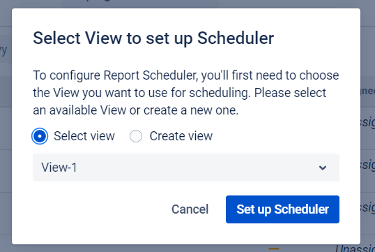Confirm with the Set up Scheduler button

coord(282,209)
